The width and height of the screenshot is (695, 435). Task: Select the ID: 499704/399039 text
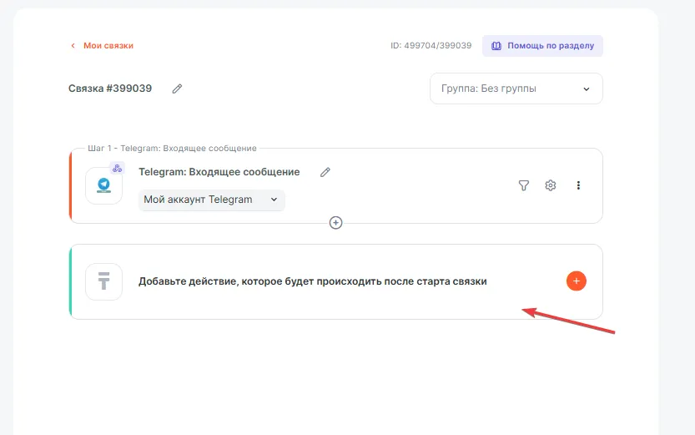[431, 46]
